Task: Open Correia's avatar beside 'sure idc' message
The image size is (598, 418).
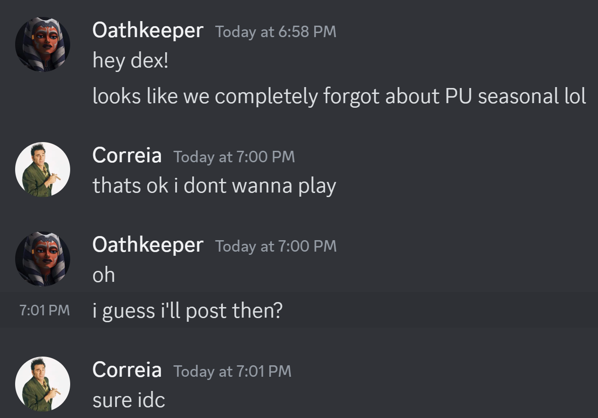Action: pyautogui.click(x=43, y=384)
